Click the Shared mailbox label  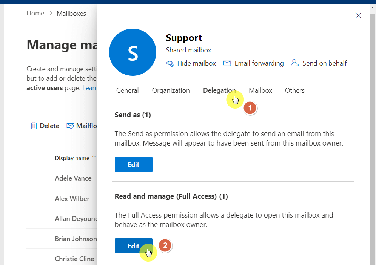(188, 50)
